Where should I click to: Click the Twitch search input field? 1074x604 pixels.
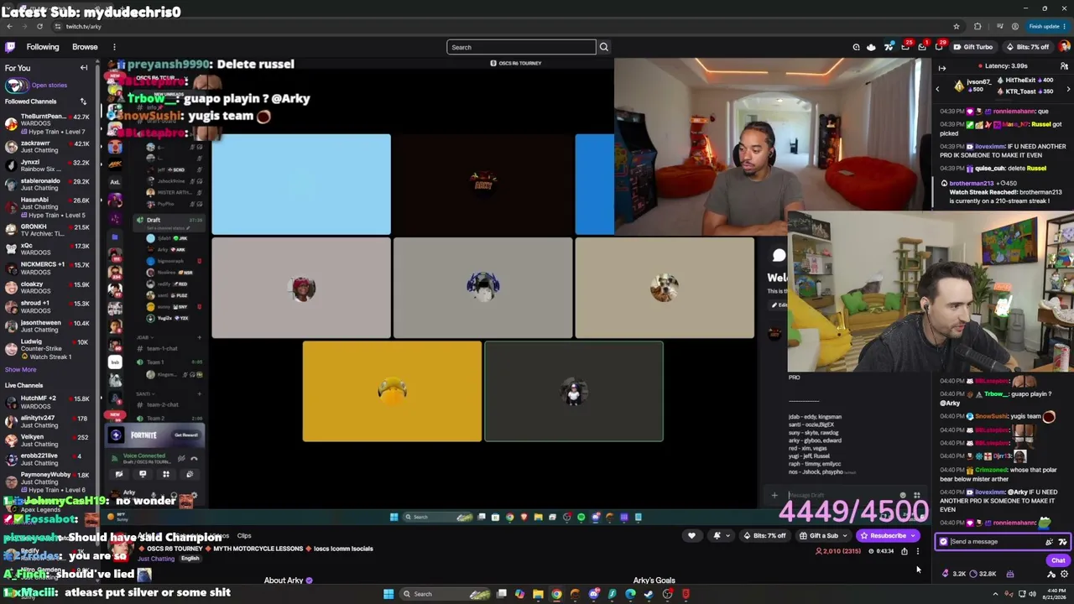click(521, 47)
